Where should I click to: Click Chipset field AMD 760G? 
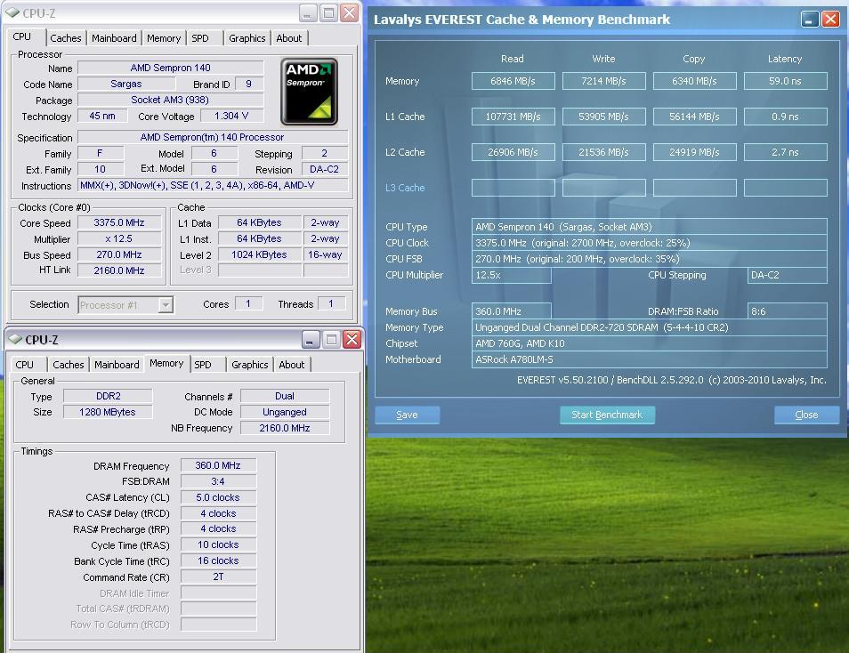(649, 343)
